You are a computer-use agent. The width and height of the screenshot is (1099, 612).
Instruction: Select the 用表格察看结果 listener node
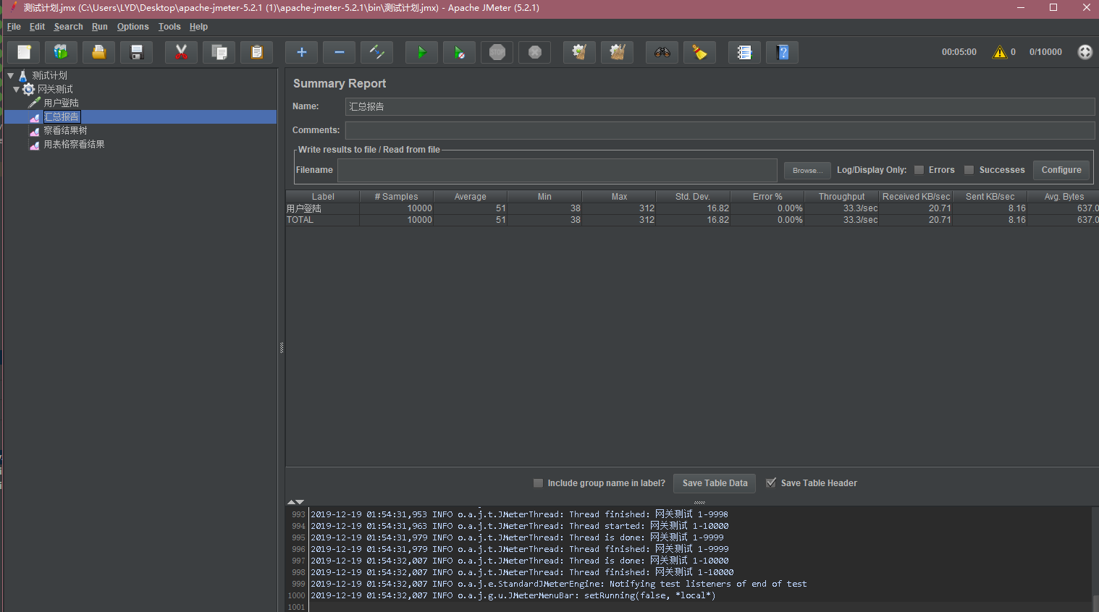74,144
